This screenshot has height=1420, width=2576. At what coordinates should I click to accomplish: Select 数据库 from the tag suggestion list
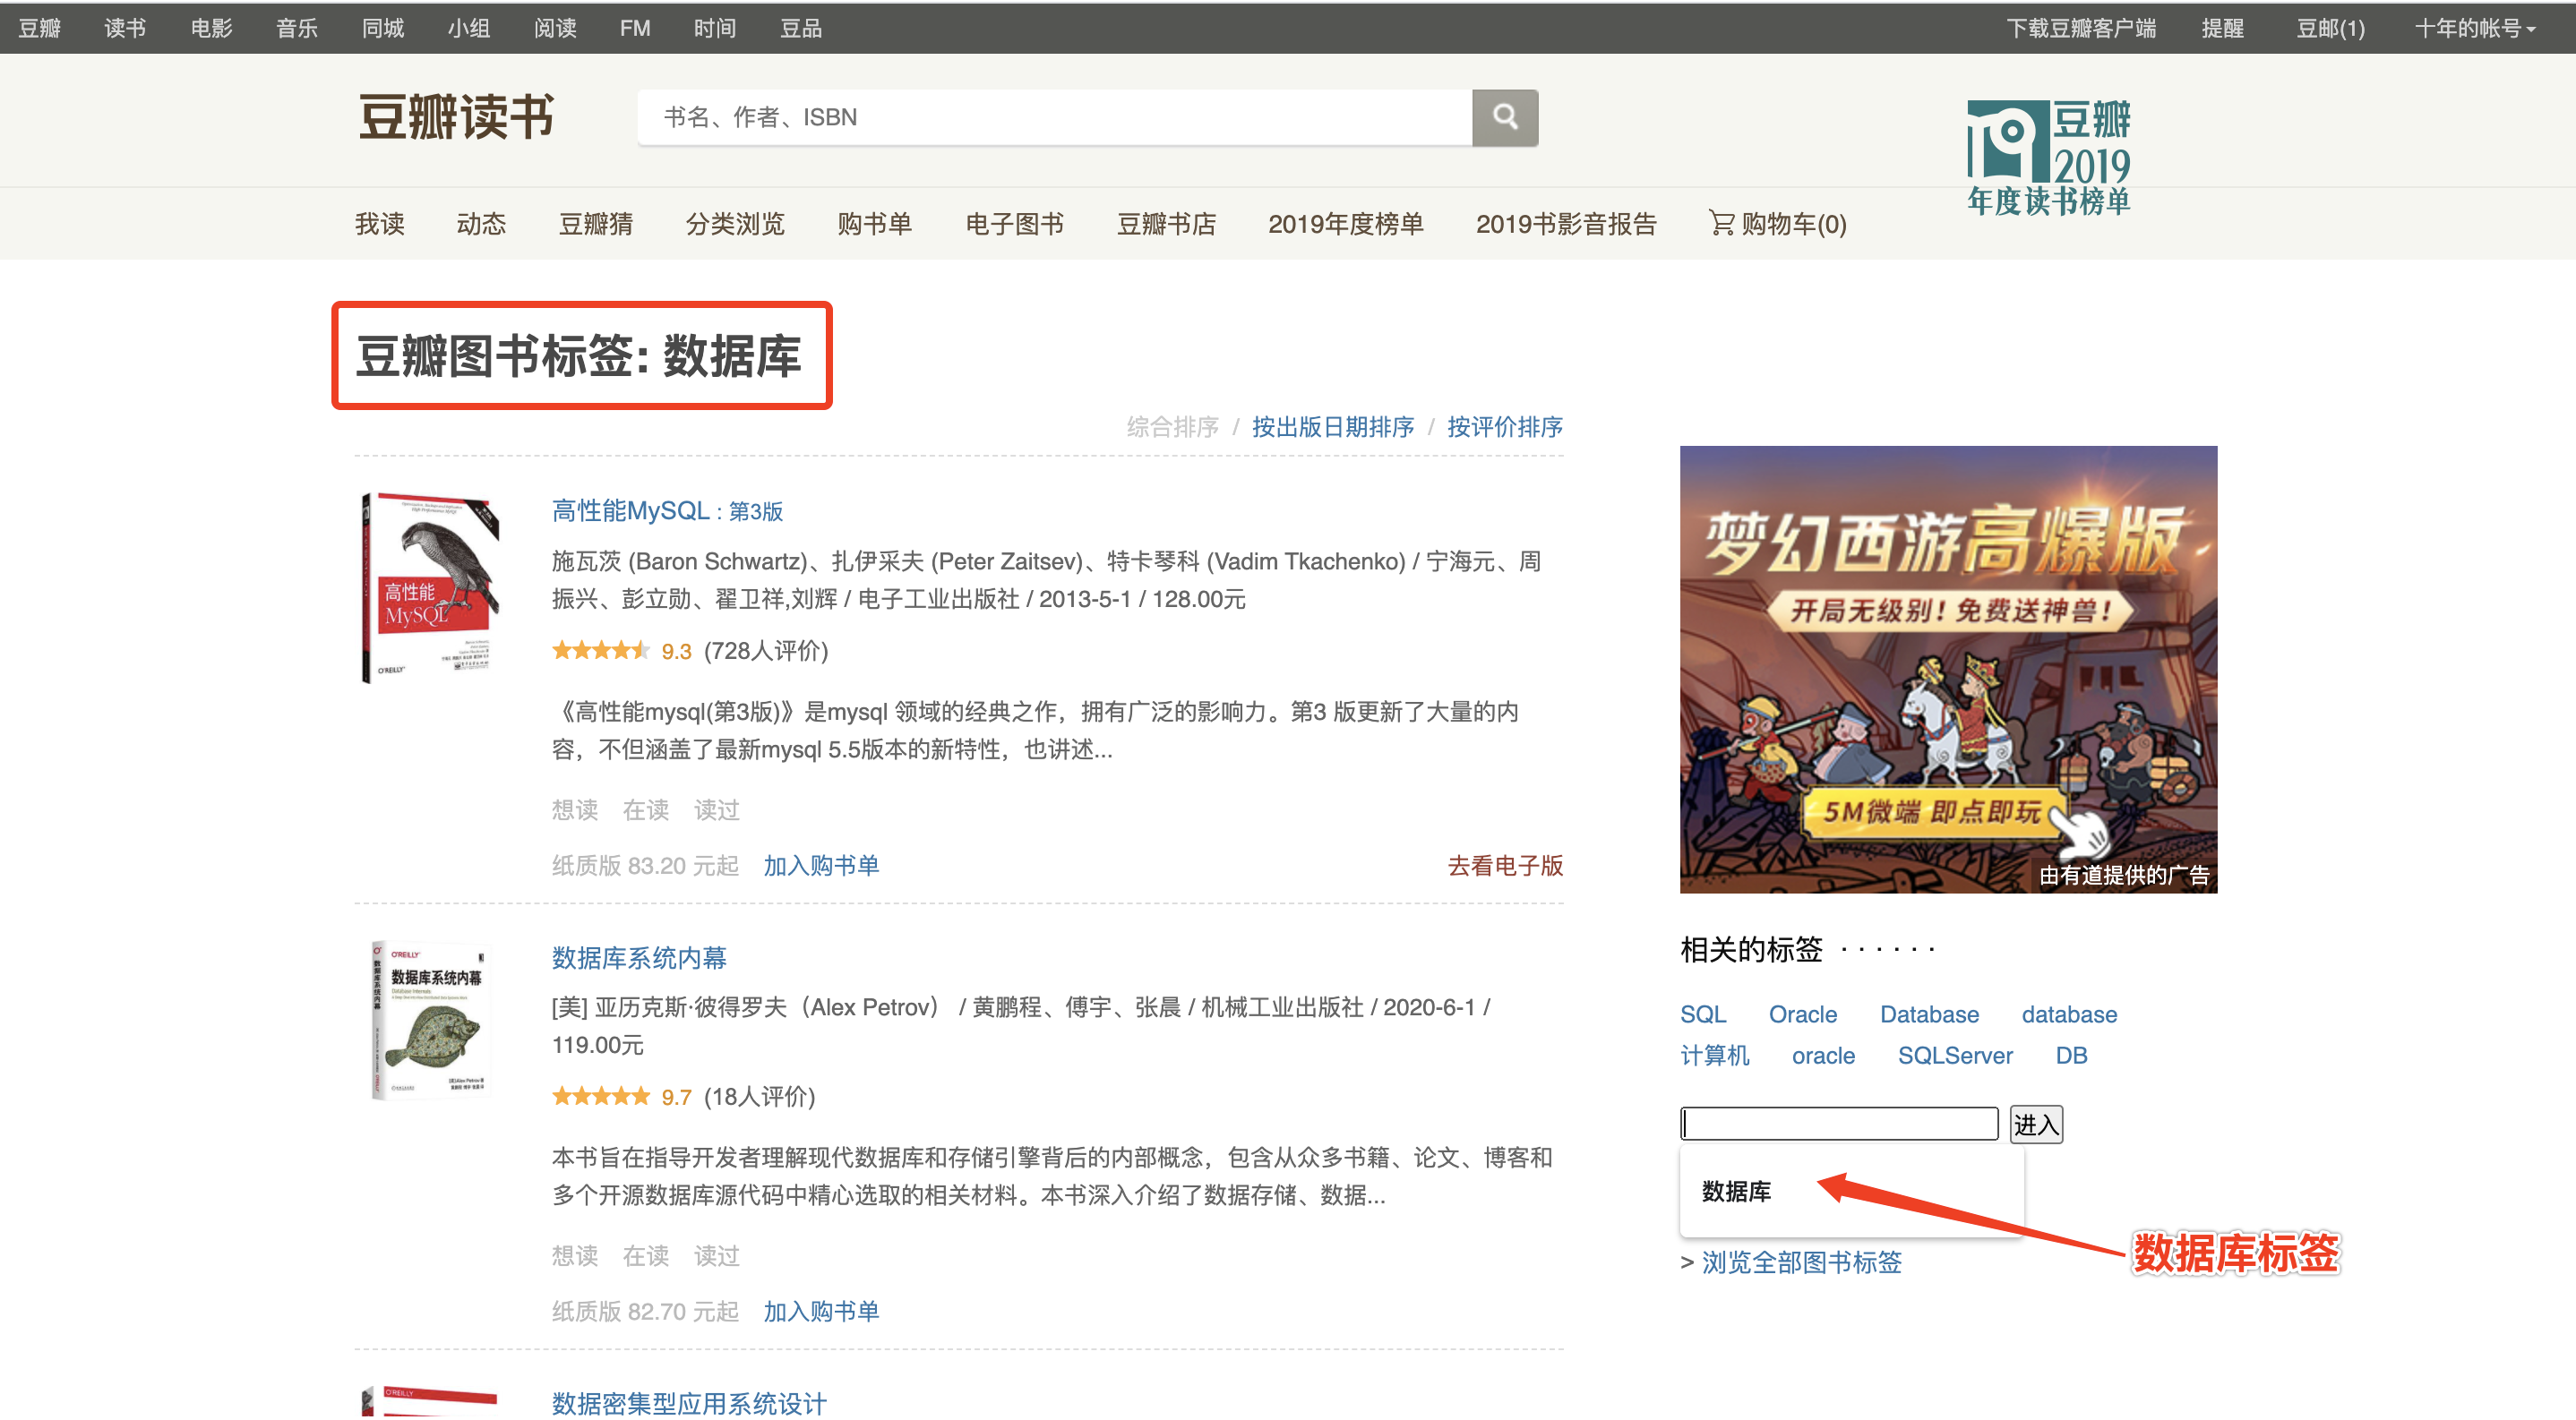tap(1736, 1191)
